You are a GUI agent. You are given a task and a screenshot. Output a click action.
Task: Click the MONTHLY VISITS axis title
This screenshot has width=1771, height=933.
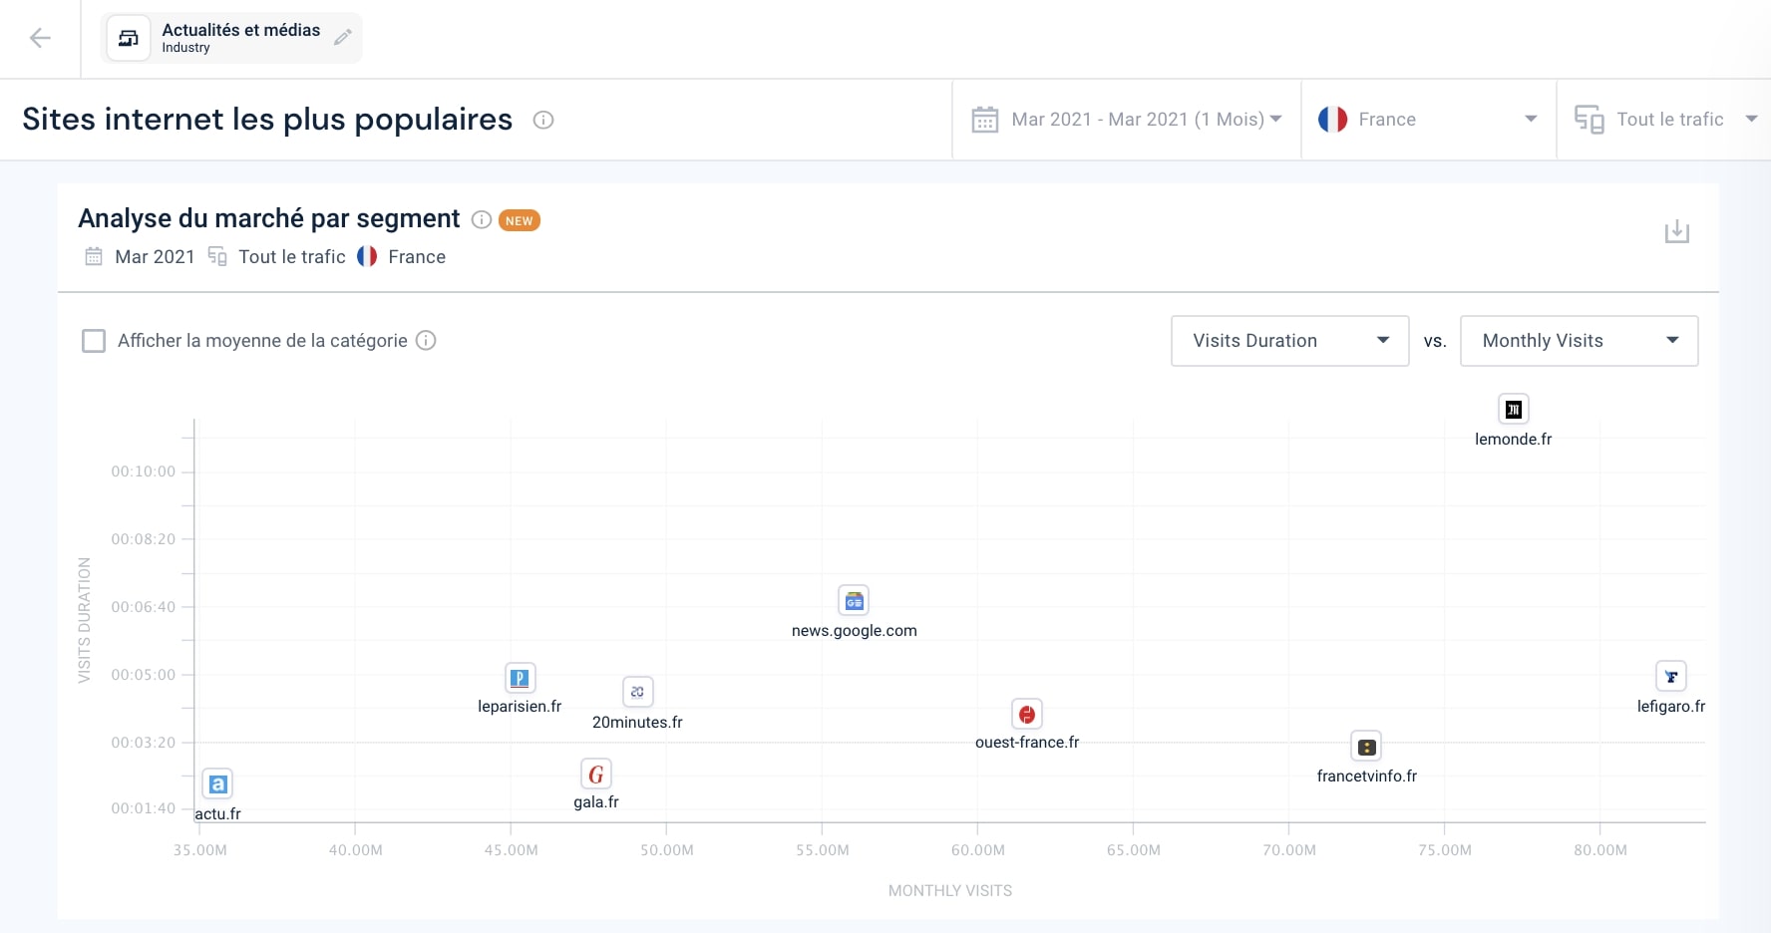pyautogui.click(x=950, y=890)
